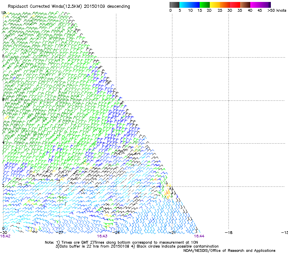Viewport: 288px width, 253px height.
Task: Click the '-27' longitude axis label
Action: pos(60,233)
